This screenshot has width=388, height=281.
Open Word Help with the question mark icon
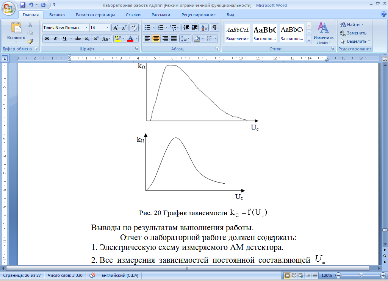pyautogui.click(x=384, y=14)
